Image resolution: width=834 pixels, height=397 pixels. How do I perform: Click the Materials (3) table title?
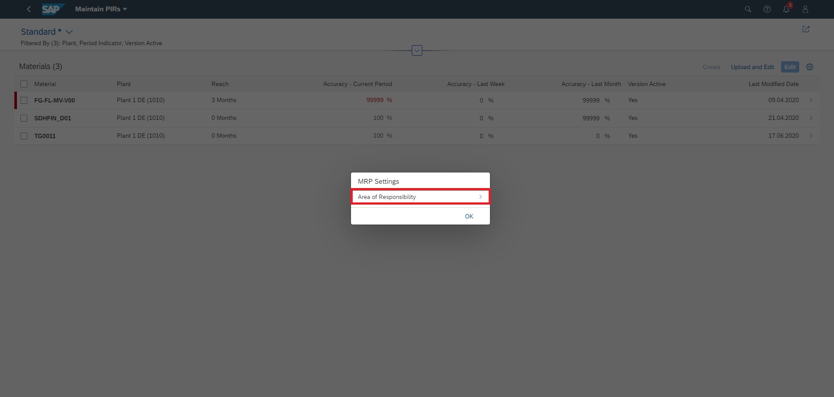40,66
